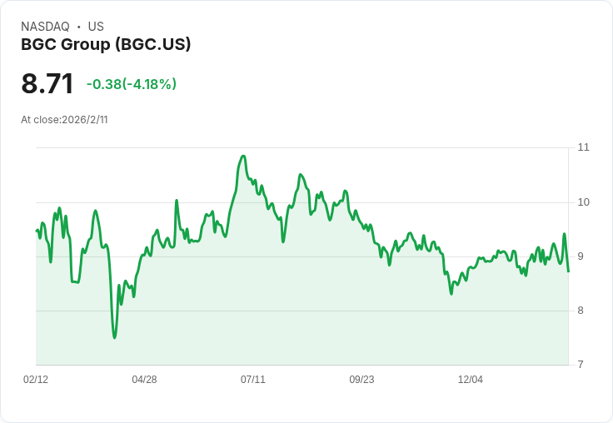Click the At close:2026/2/11 timestamp
This screenshot has height=423, width=613.
pos(64,120)
